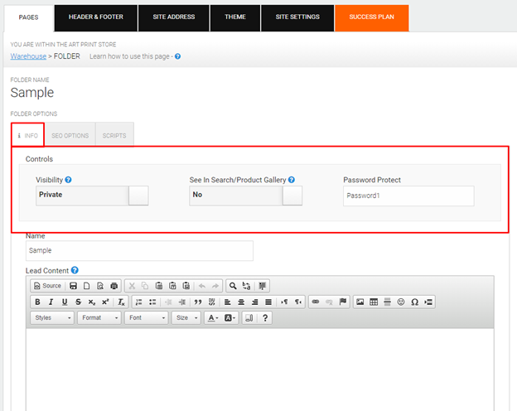
Task: Click the Warehouse breadcrumb link
Action: point(28,56)
